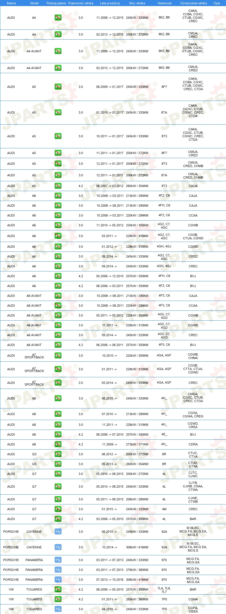The image size is (226, 614).
Task: Click petrol icon in Q7 4.2 BAR row
Action: pyautogui.click(x=58, y=519)
